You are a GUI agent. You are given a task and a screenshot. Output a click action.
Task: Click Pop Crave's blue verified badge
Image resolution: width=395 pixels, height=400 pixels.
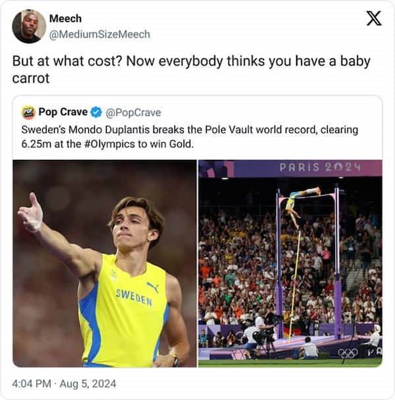click(96, 113)
